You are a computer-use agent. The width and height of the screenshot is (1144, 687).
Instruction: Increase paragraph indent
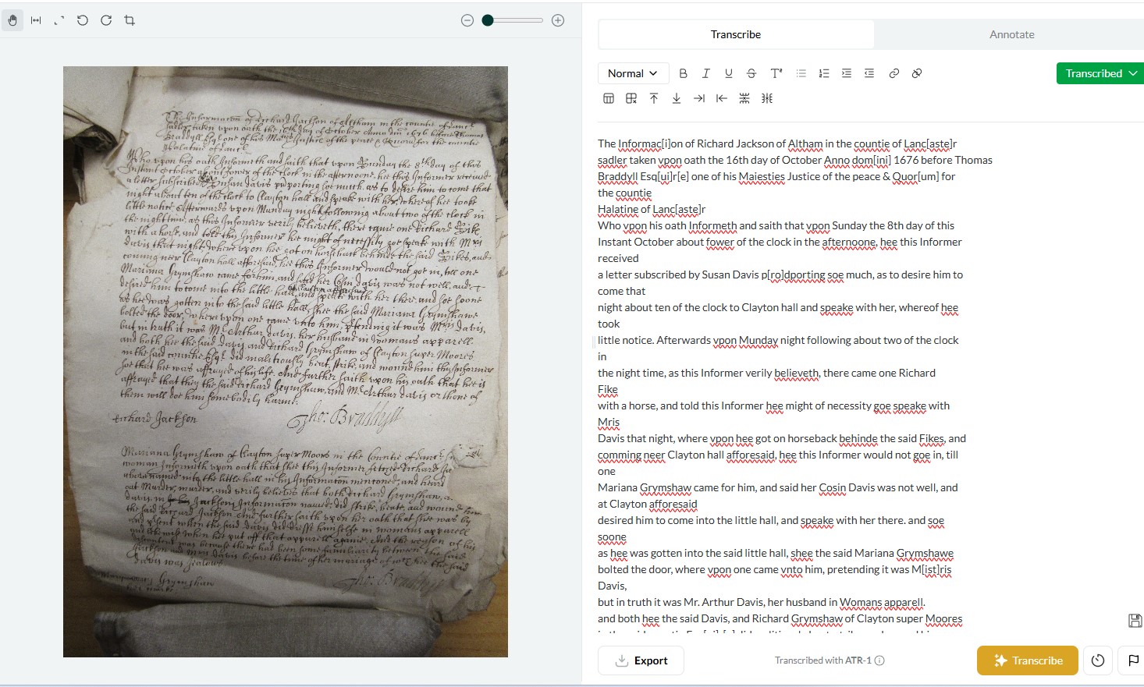click(x=846, y=73)
